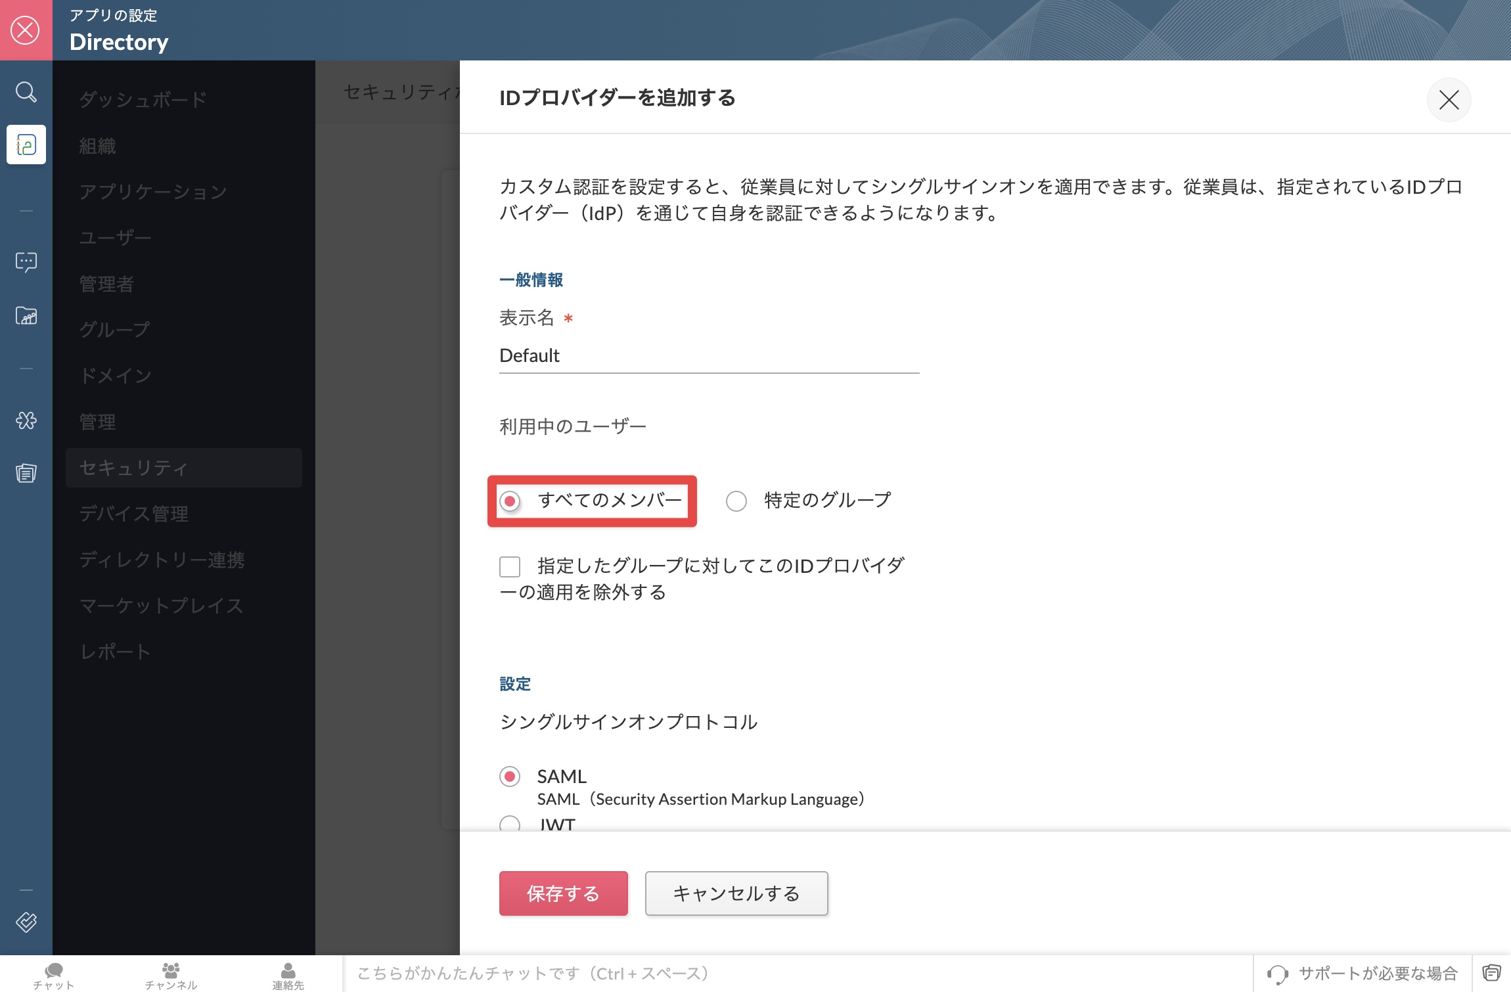Open the flower-shaped integrations icon
Image resolution: width=1511 pixels, height=992 pixels.
tap(26, 420)
